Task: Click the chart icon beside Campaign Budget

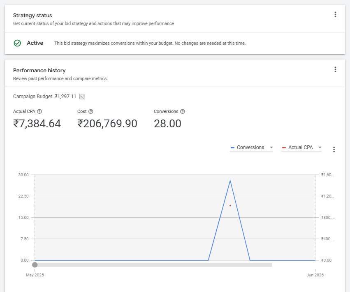Action: pos(82,97)
